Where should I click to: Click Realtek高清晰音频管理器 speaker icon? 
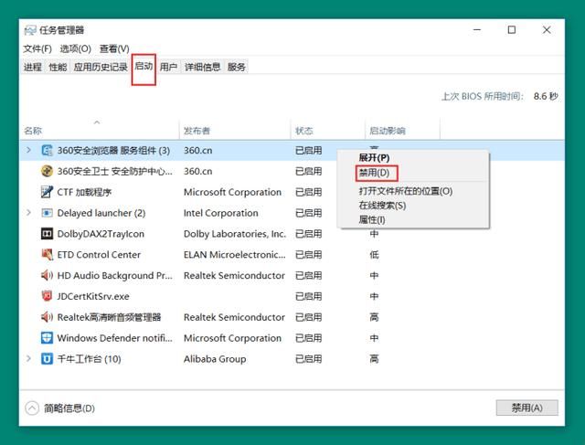(x=47, y=317)
